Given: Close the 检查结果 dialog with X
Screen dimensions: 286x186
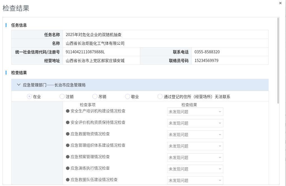Looking at the screenshot, I should click(280, 3).
